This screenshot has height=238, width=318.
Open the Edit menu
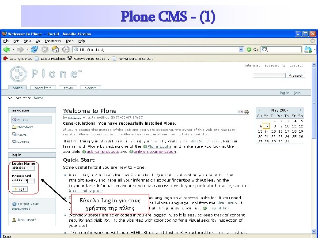click(16, 41)
